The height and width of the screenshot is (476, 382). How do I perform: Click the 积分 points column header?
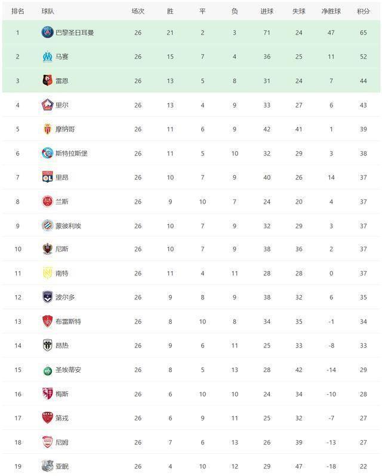pyautogui.click(x=363, y=11)
